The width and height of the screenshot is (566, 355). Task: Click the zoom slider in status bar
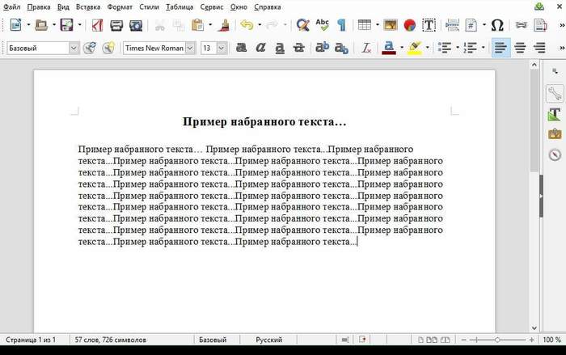(497, 340)
